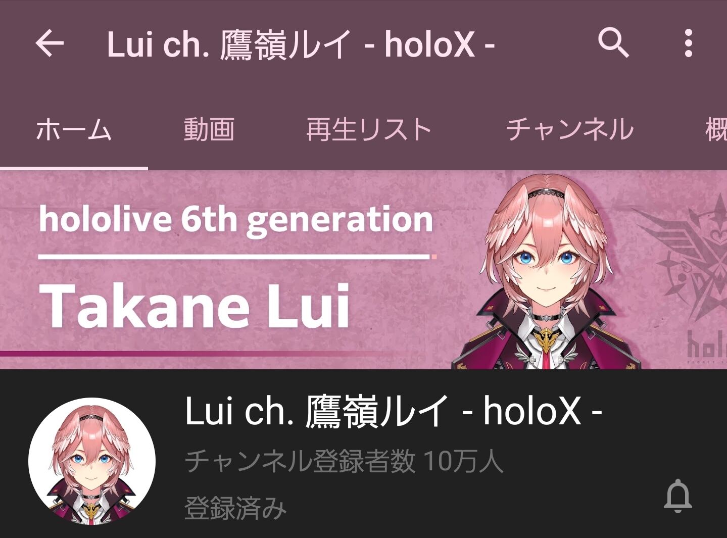Open the 動画 tab

pos(209,129)
